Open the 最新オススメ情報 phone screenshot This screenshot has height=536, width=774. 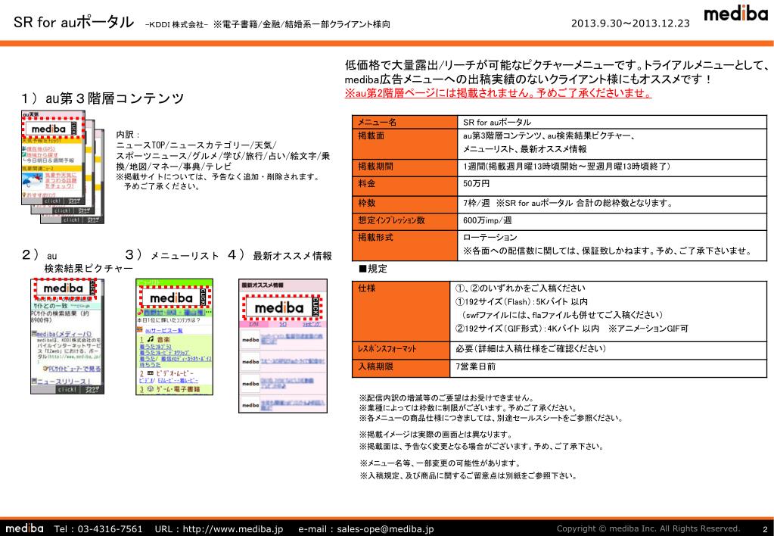click(283, 346)
